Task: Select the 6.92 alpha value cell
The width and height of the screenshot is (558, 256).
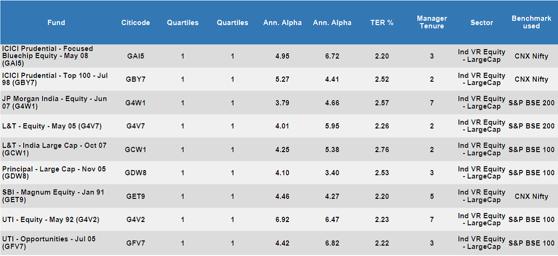Action: [x=282, y=220]
